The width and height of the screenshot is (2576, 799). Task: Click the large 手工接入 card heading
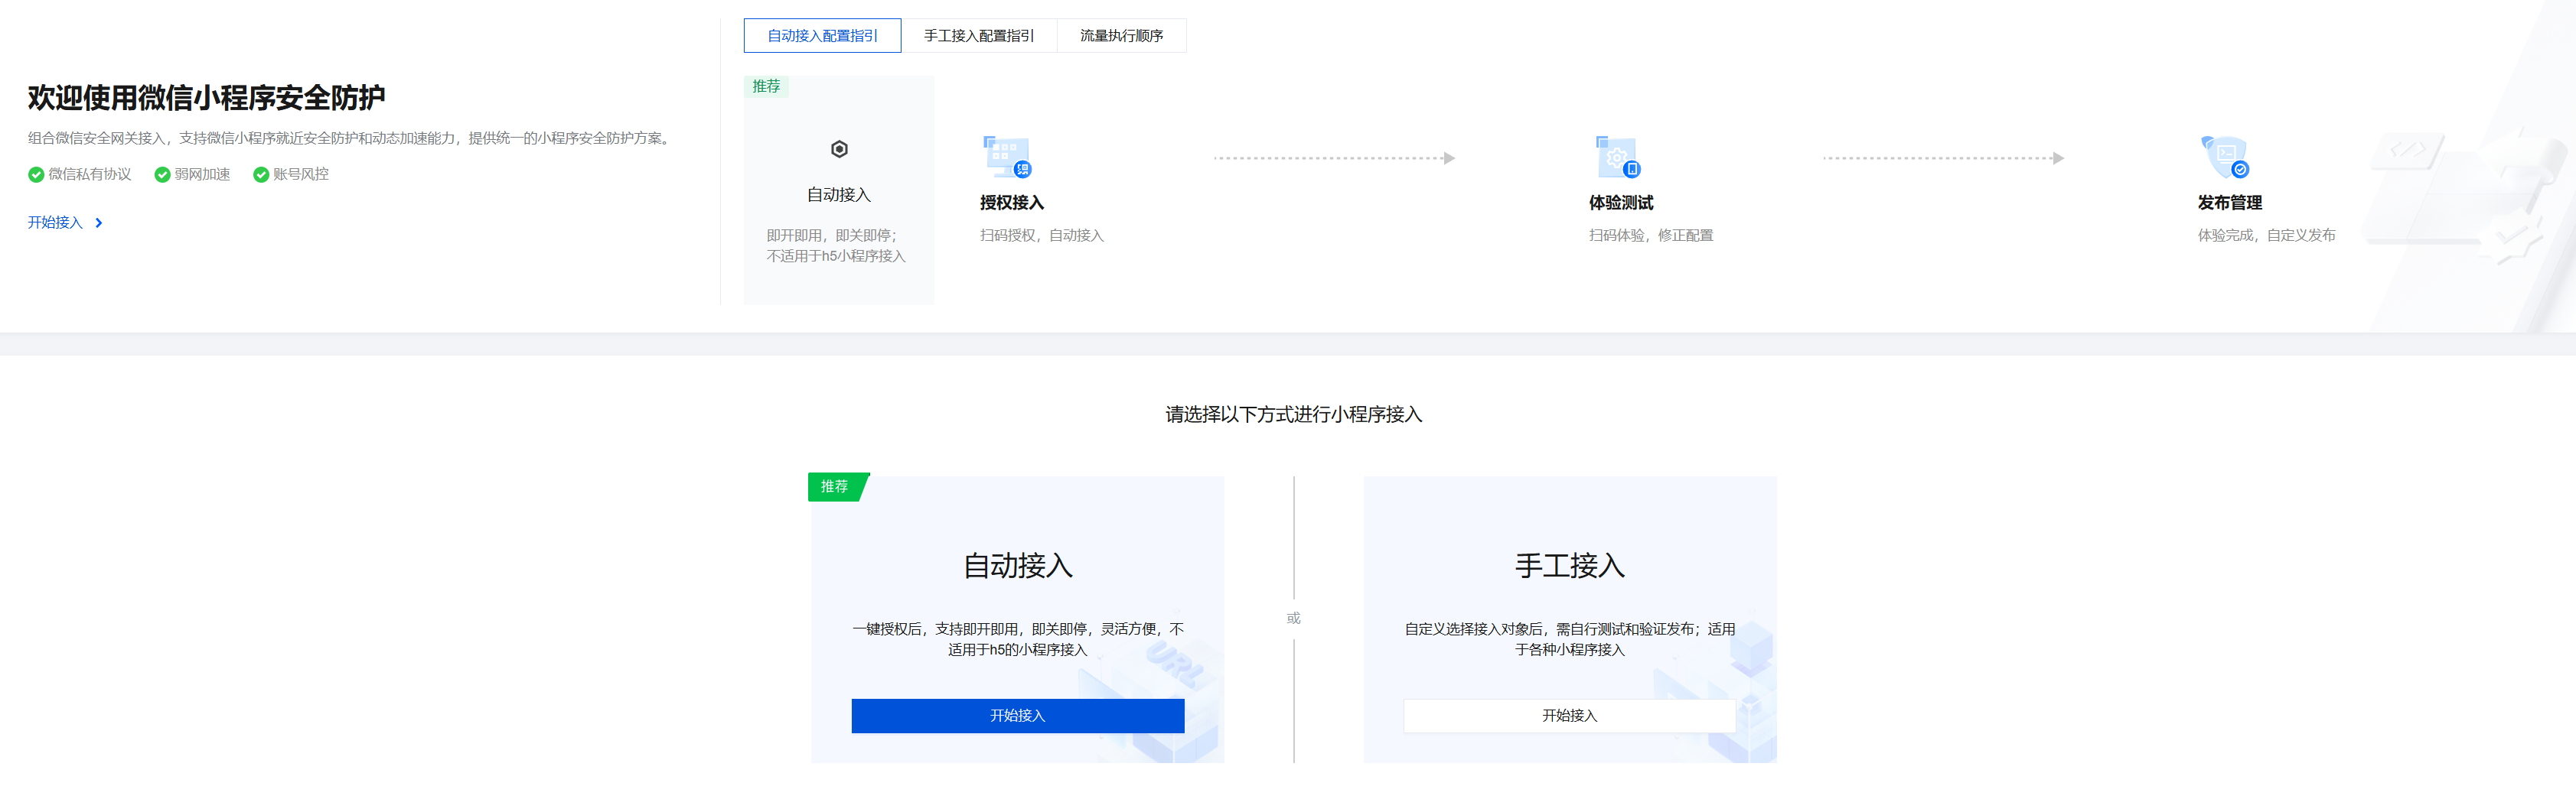(x=1569, y=567)
